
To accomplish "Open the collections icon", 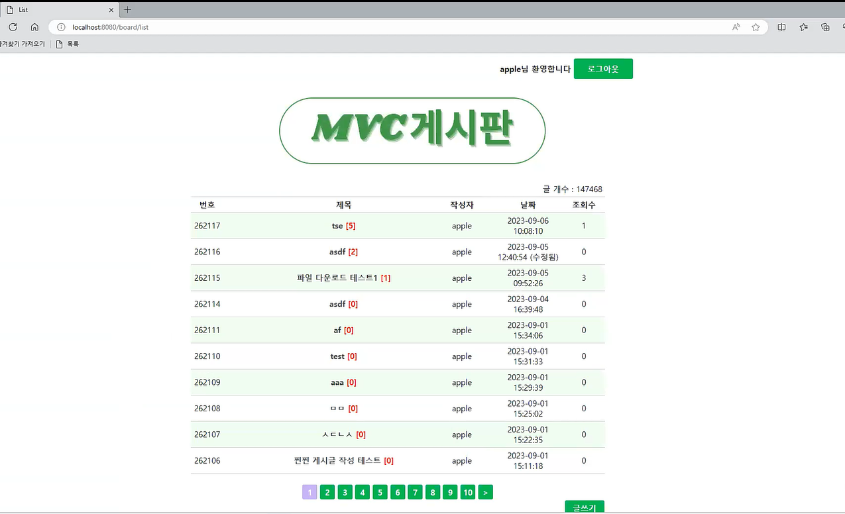I will [825, 27].
